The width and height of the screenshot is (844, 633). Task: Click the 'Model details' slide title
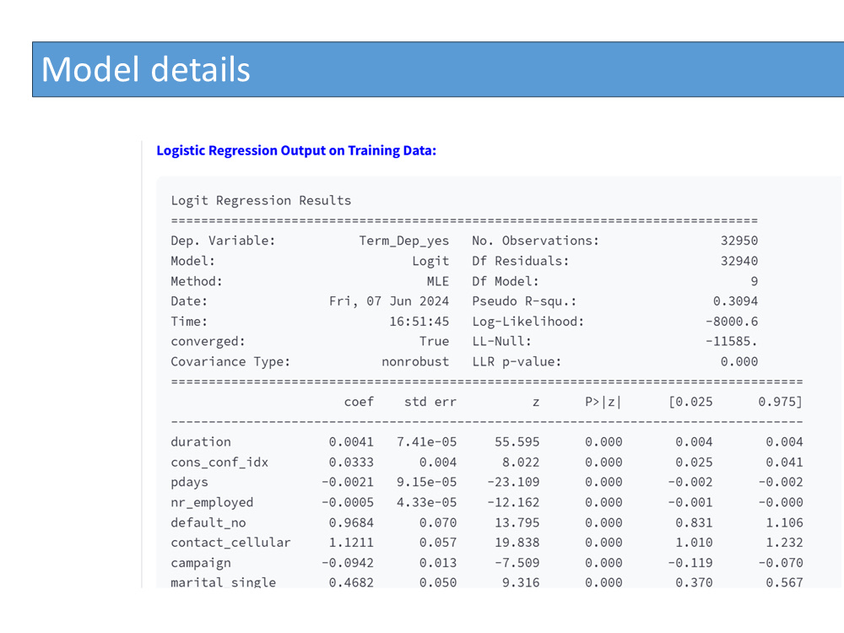(x=146, y=69)
